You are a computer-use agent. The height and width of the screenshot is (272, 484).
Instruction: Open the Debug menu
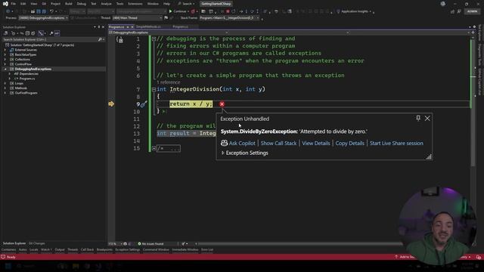point(82,4)
